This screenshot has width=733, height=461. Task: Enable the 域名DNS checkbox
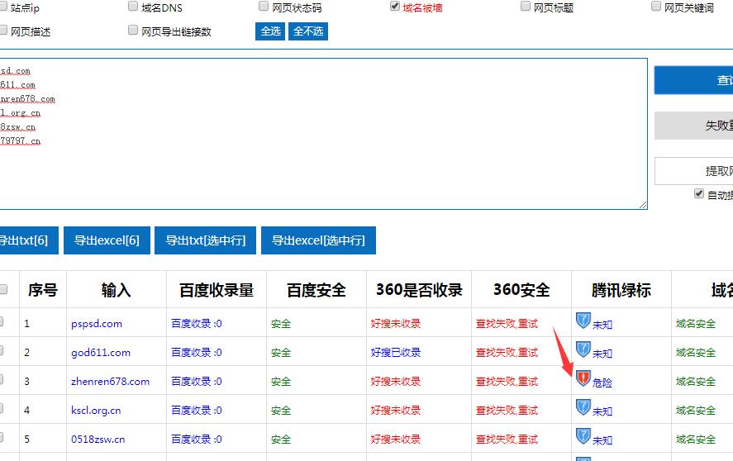[x=134, y=7]
